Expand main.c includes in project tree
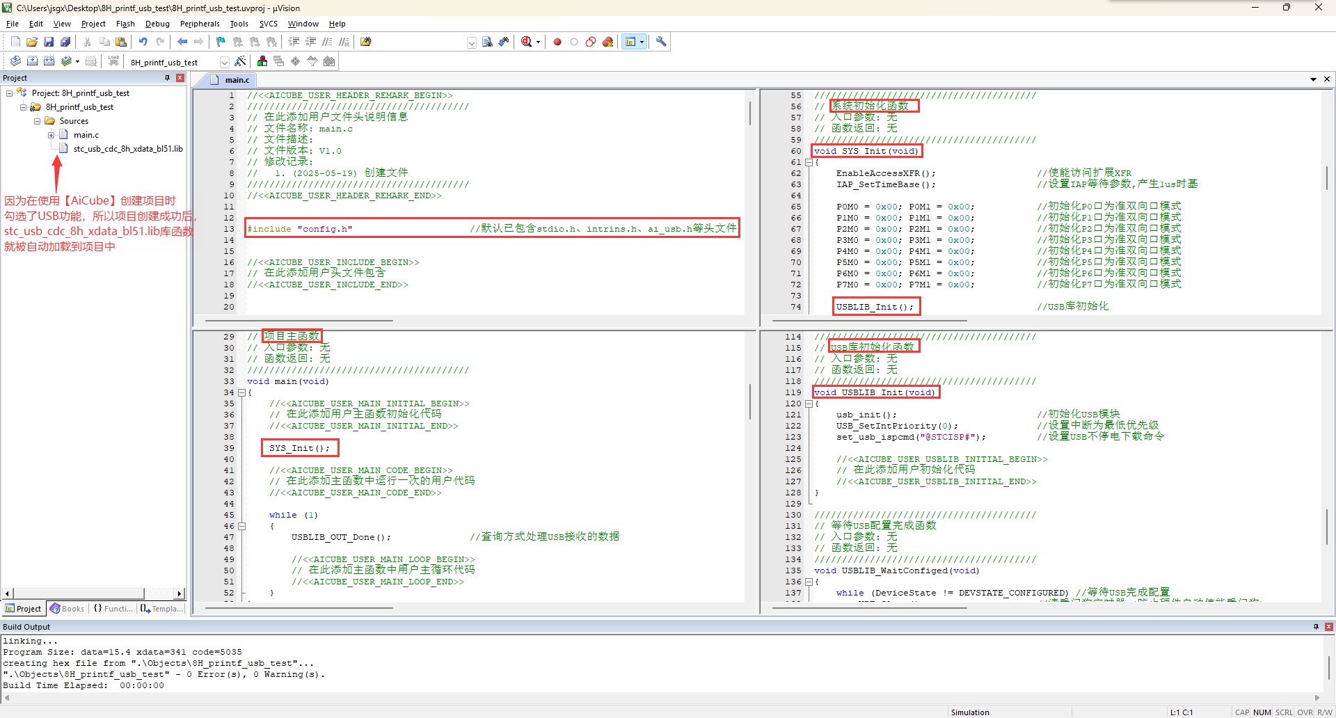The width and height of the screenshot is (1336, 718). point(51,135)
